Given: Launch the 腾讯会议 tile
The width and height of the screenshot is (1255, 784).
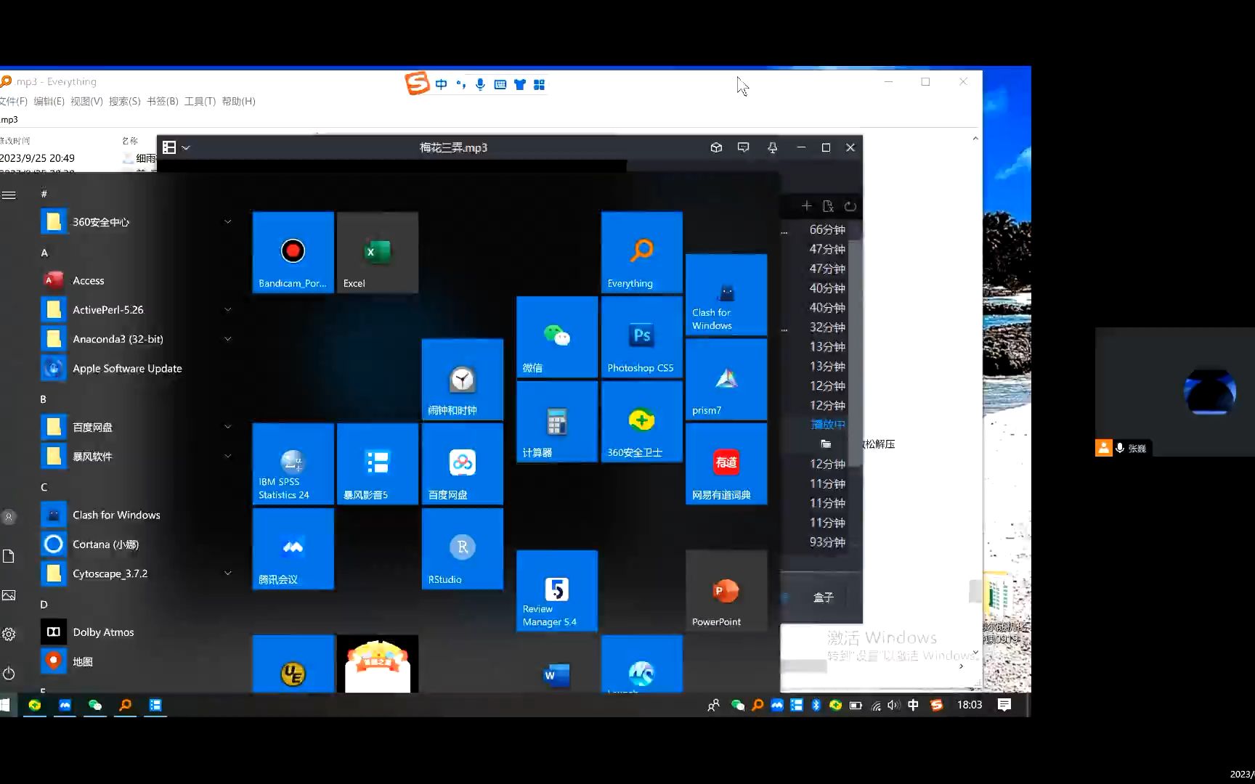Looking at the screenshot, I should coord(293,549).
